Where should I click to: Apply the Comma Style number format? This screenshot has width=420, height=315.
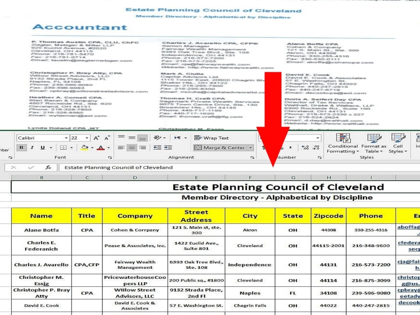pyautogui.click(x=290, y=147)
